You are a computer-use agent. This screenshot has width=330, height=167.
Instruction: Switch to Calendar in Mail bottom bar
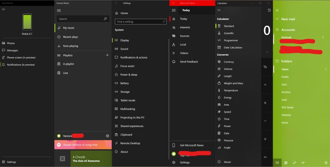coord(286,163)
